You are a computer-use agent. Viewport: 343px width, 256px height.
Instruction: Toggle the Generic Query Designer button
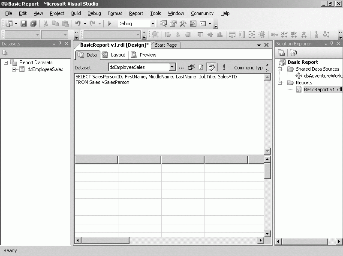(x=211, y=67)
